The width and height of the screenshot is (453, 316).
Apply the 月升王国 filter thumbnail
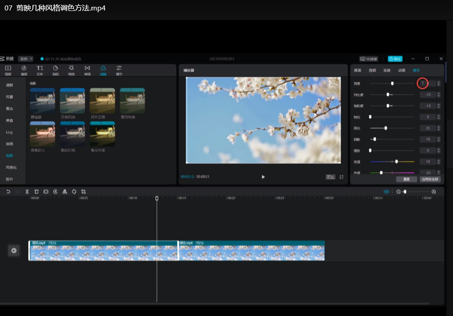coord(102,101)
